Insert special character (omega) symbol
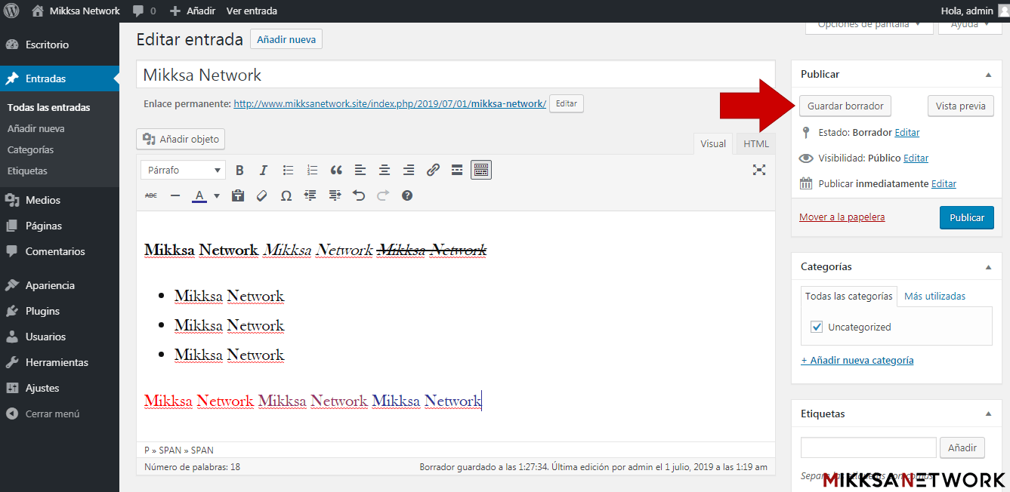The image size is (1010, 492). tap(286, 196)
